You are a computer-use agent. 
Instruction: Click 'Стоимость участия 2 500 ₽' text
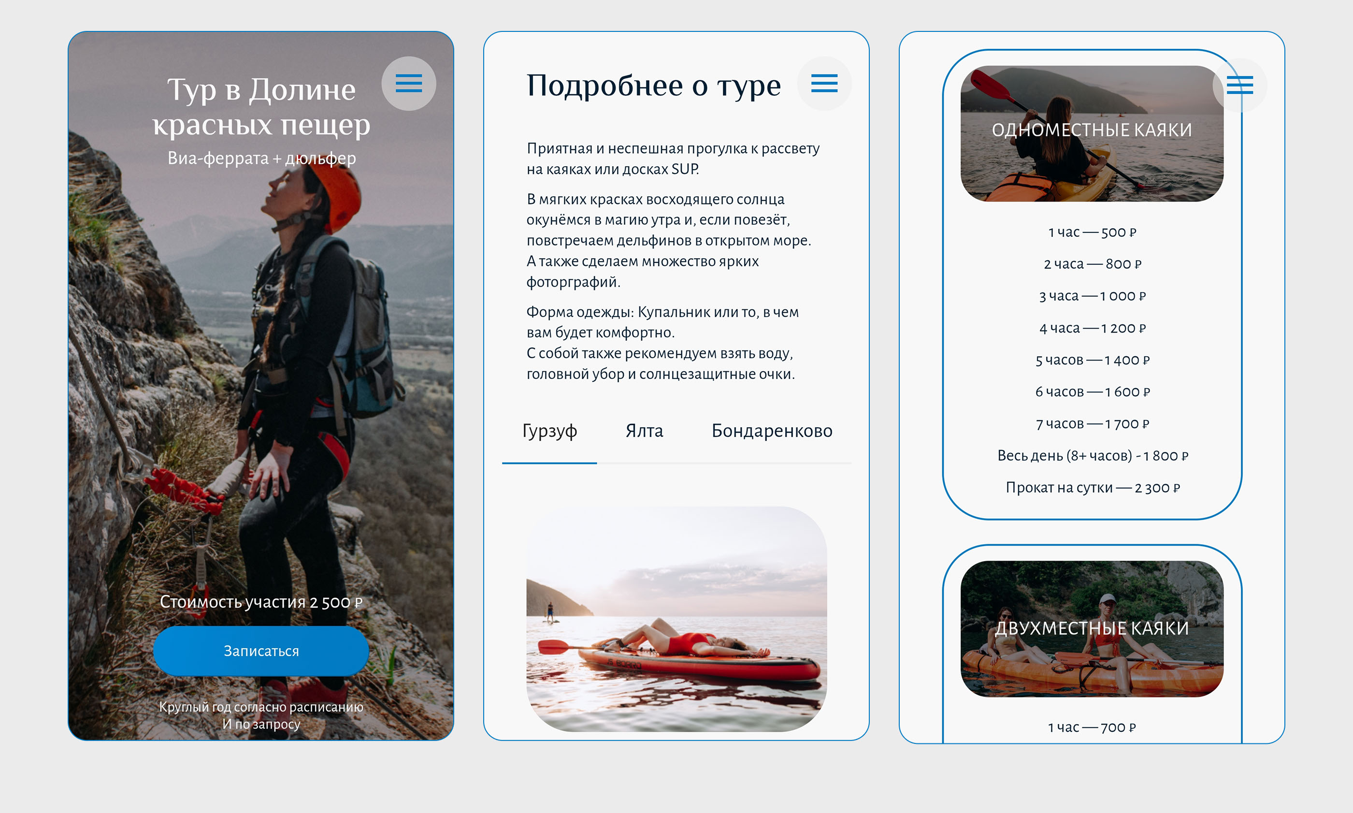(261, 602)
